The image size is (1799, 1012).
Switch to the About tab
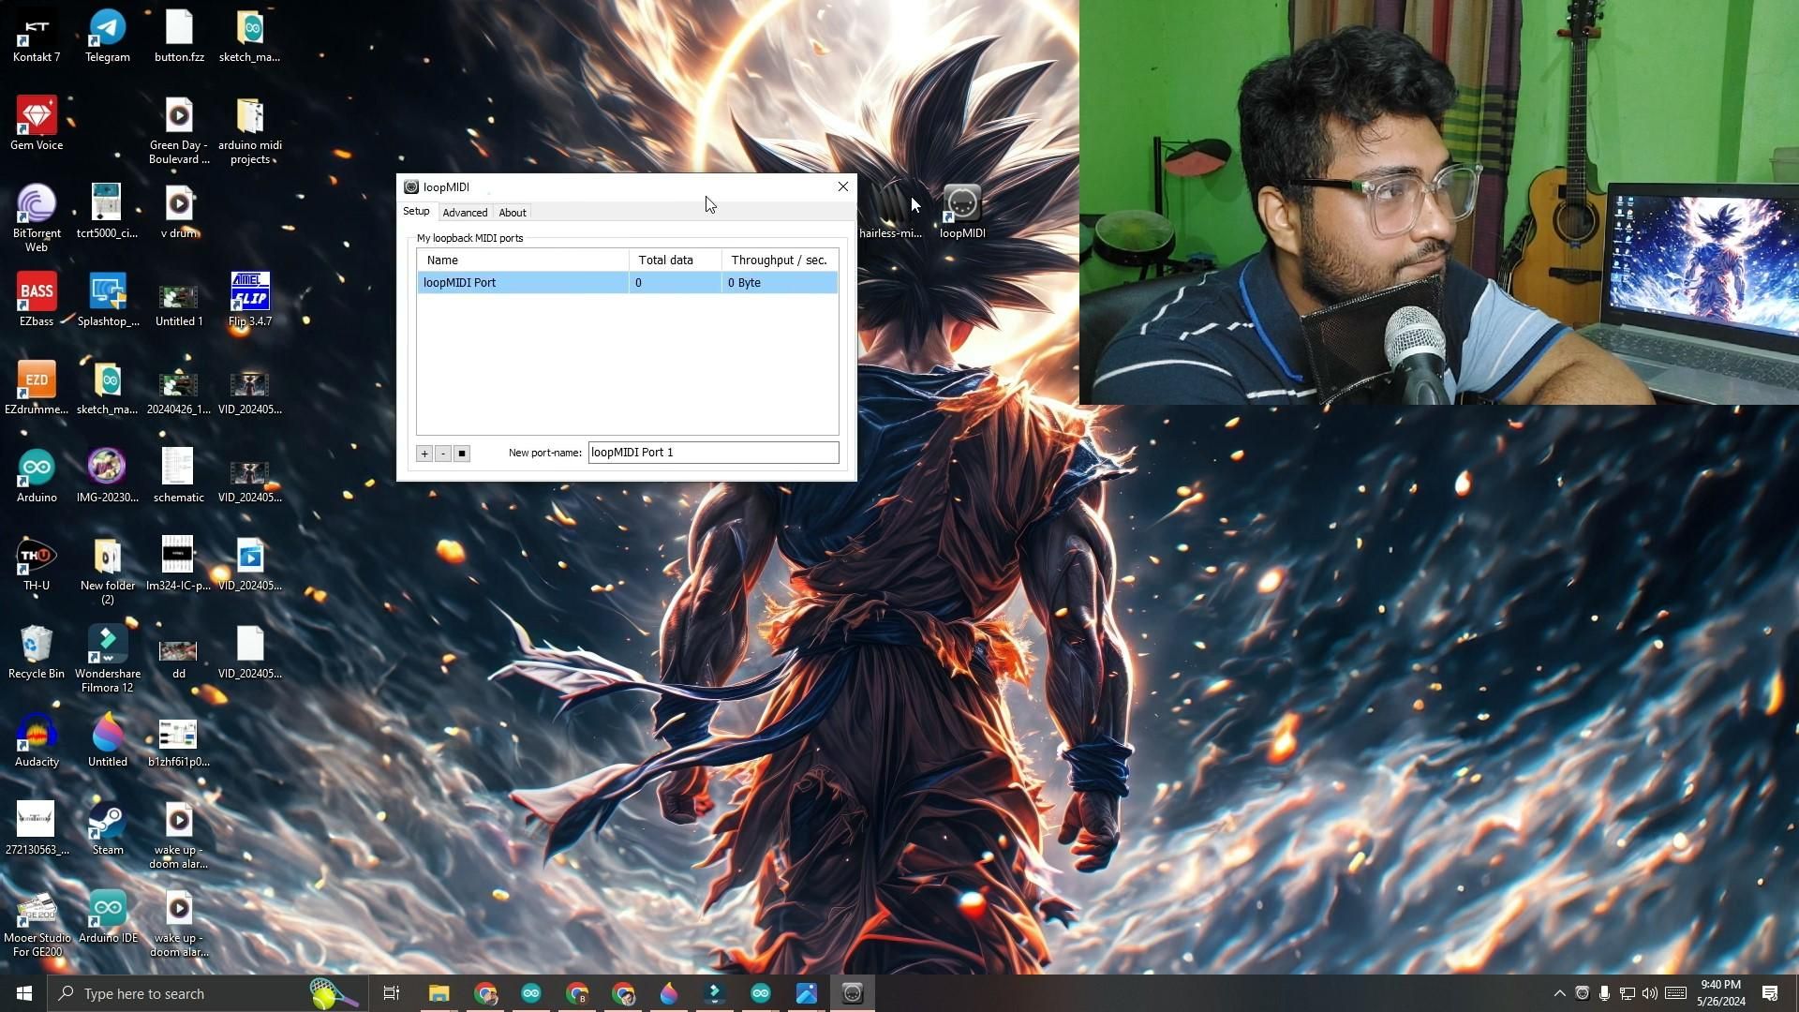click(x=513, y=213)
